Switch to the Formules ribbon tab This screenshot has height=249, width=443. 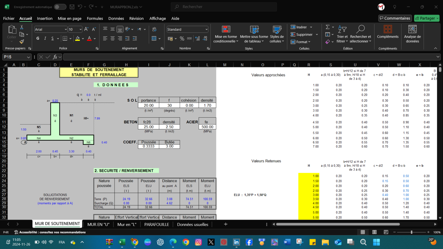(x=95, y=18)
